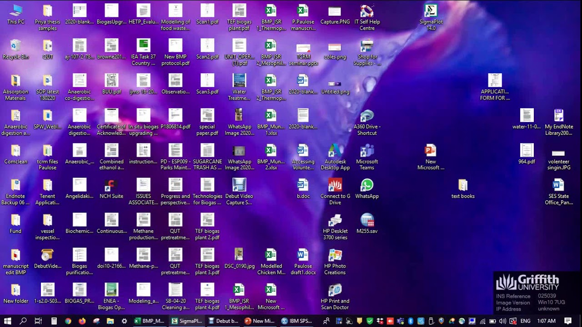582x327 pixels.
Task: Open the Windows Start menu
Action: pyautogui.click(x=8, y=321)
